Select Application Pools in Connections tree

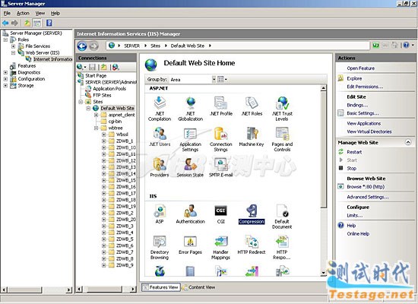coord(109,88)
